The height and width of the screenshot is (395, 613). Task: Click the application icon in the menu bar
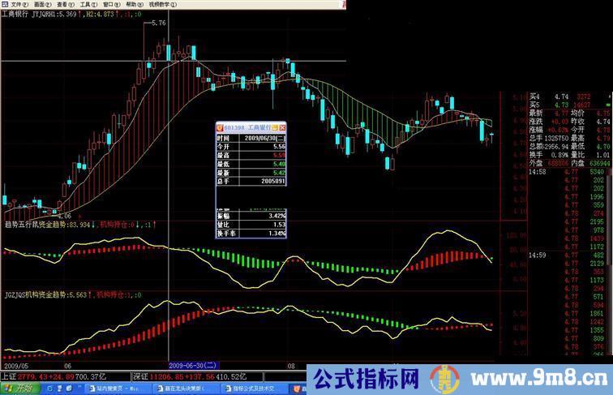(5, 4)
